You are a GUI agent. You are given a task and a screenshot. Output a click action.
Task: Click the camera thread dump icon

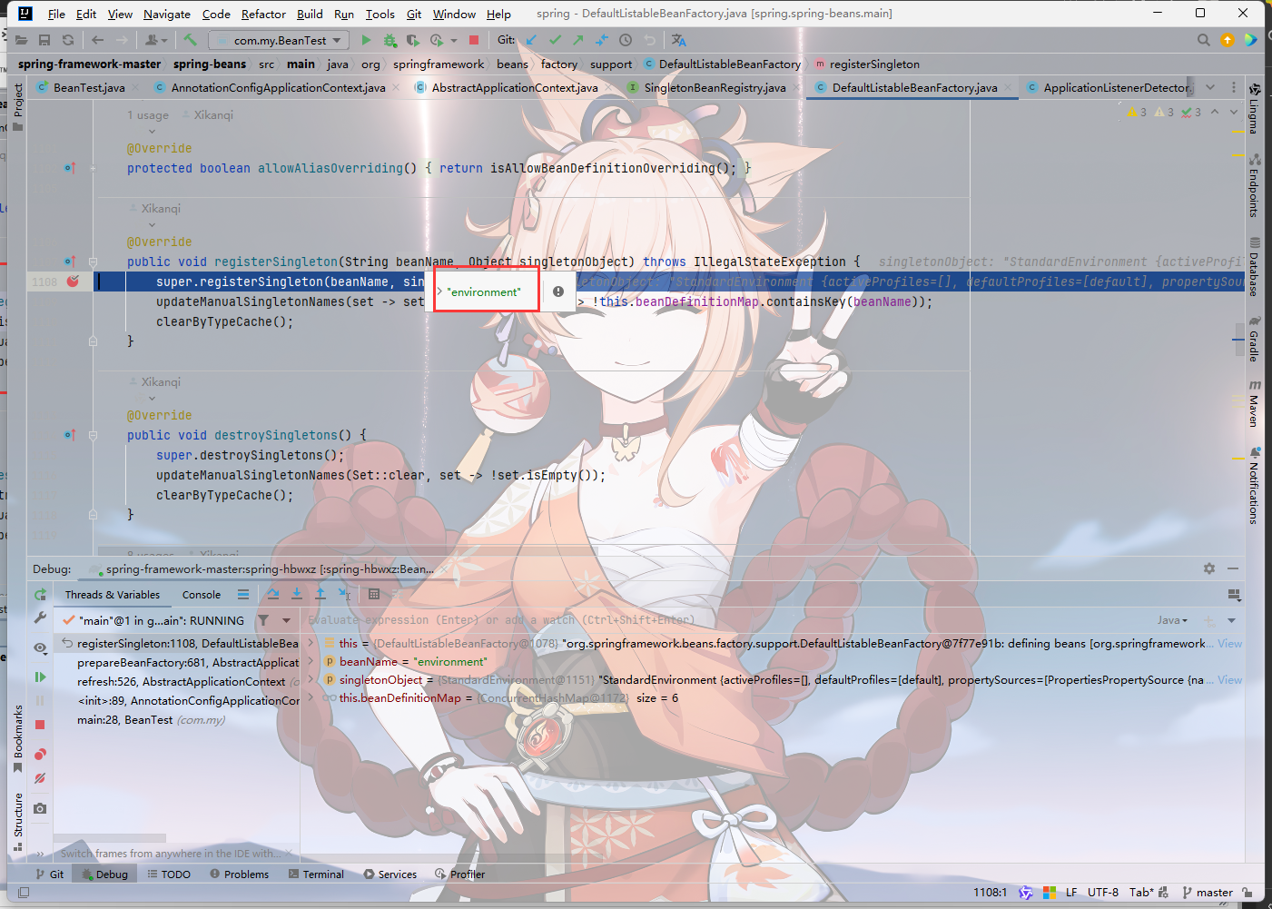click(40, 808)
